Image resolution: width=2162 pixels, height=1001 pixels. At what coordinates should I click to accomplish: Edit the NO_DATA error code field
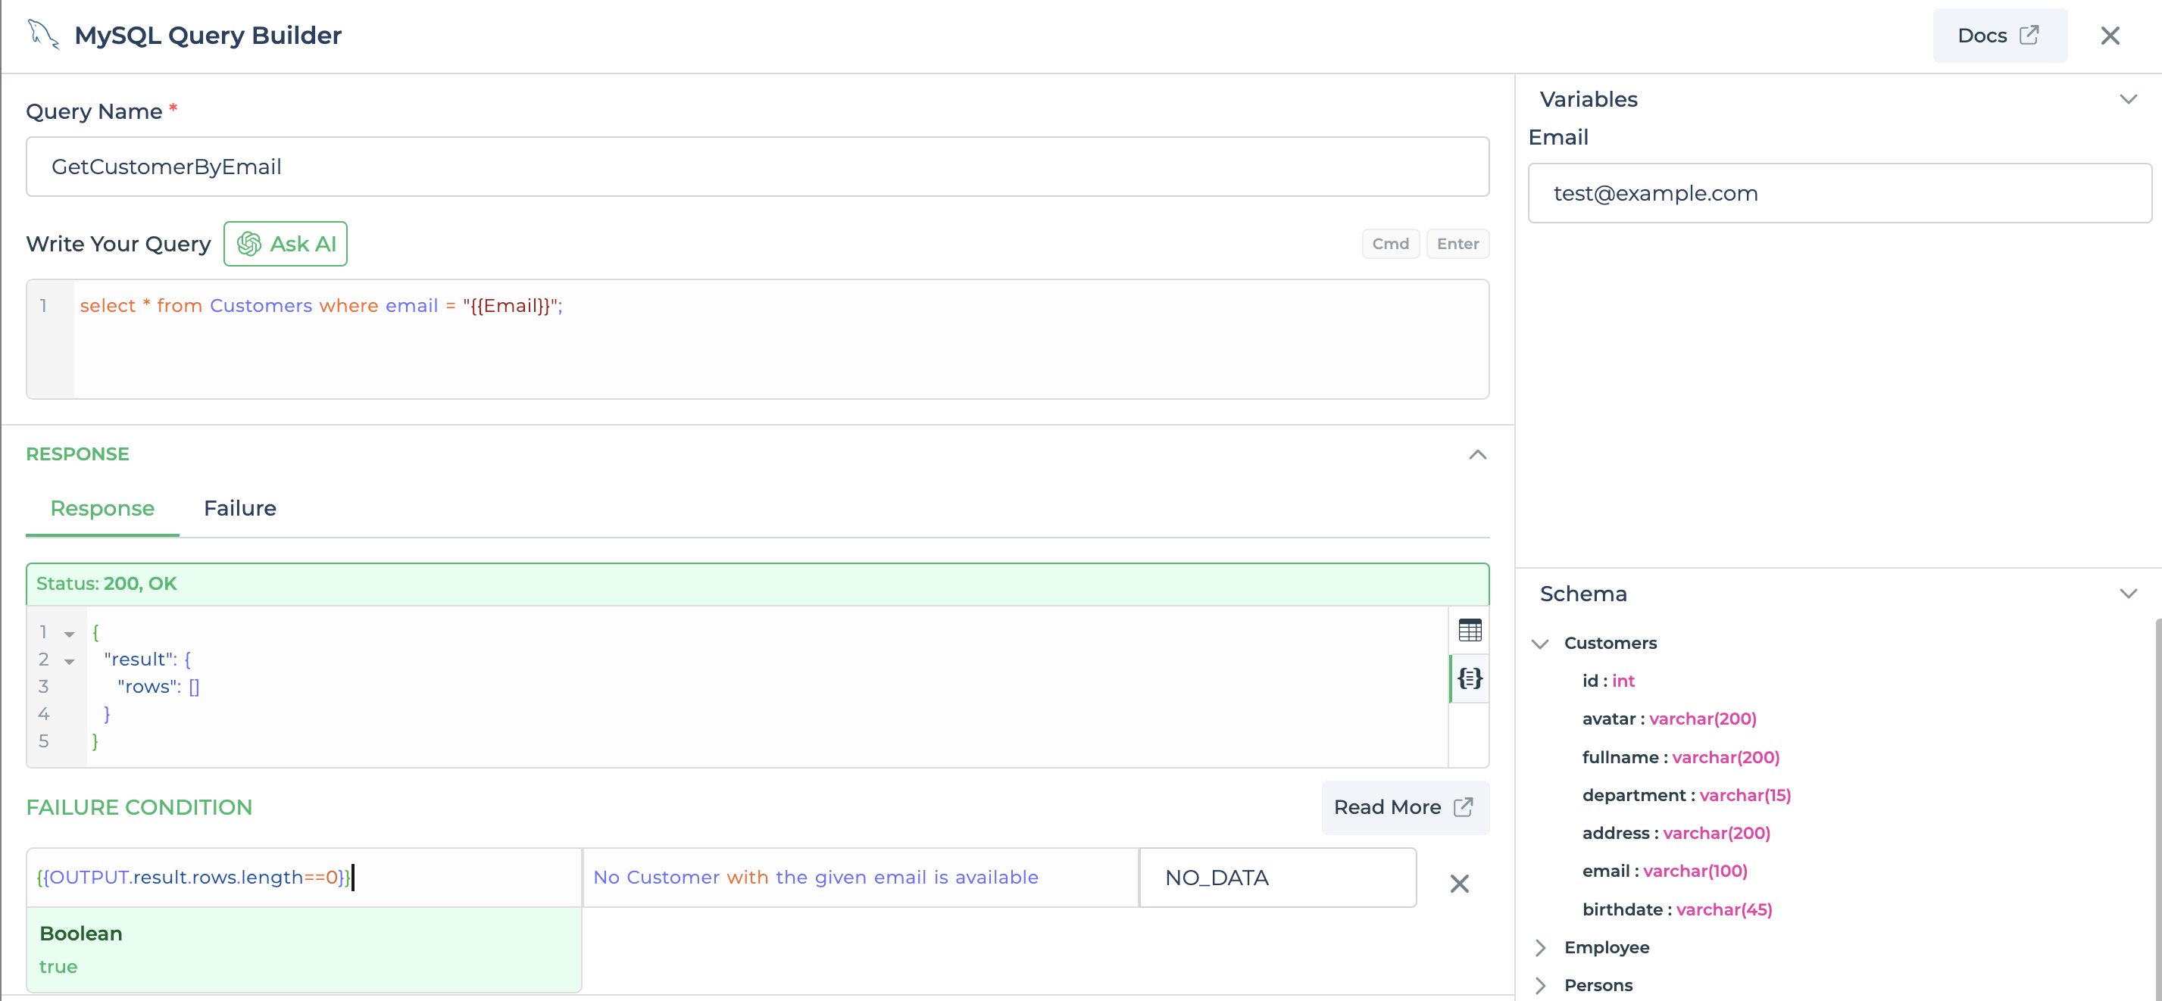tap(1277, 878)
